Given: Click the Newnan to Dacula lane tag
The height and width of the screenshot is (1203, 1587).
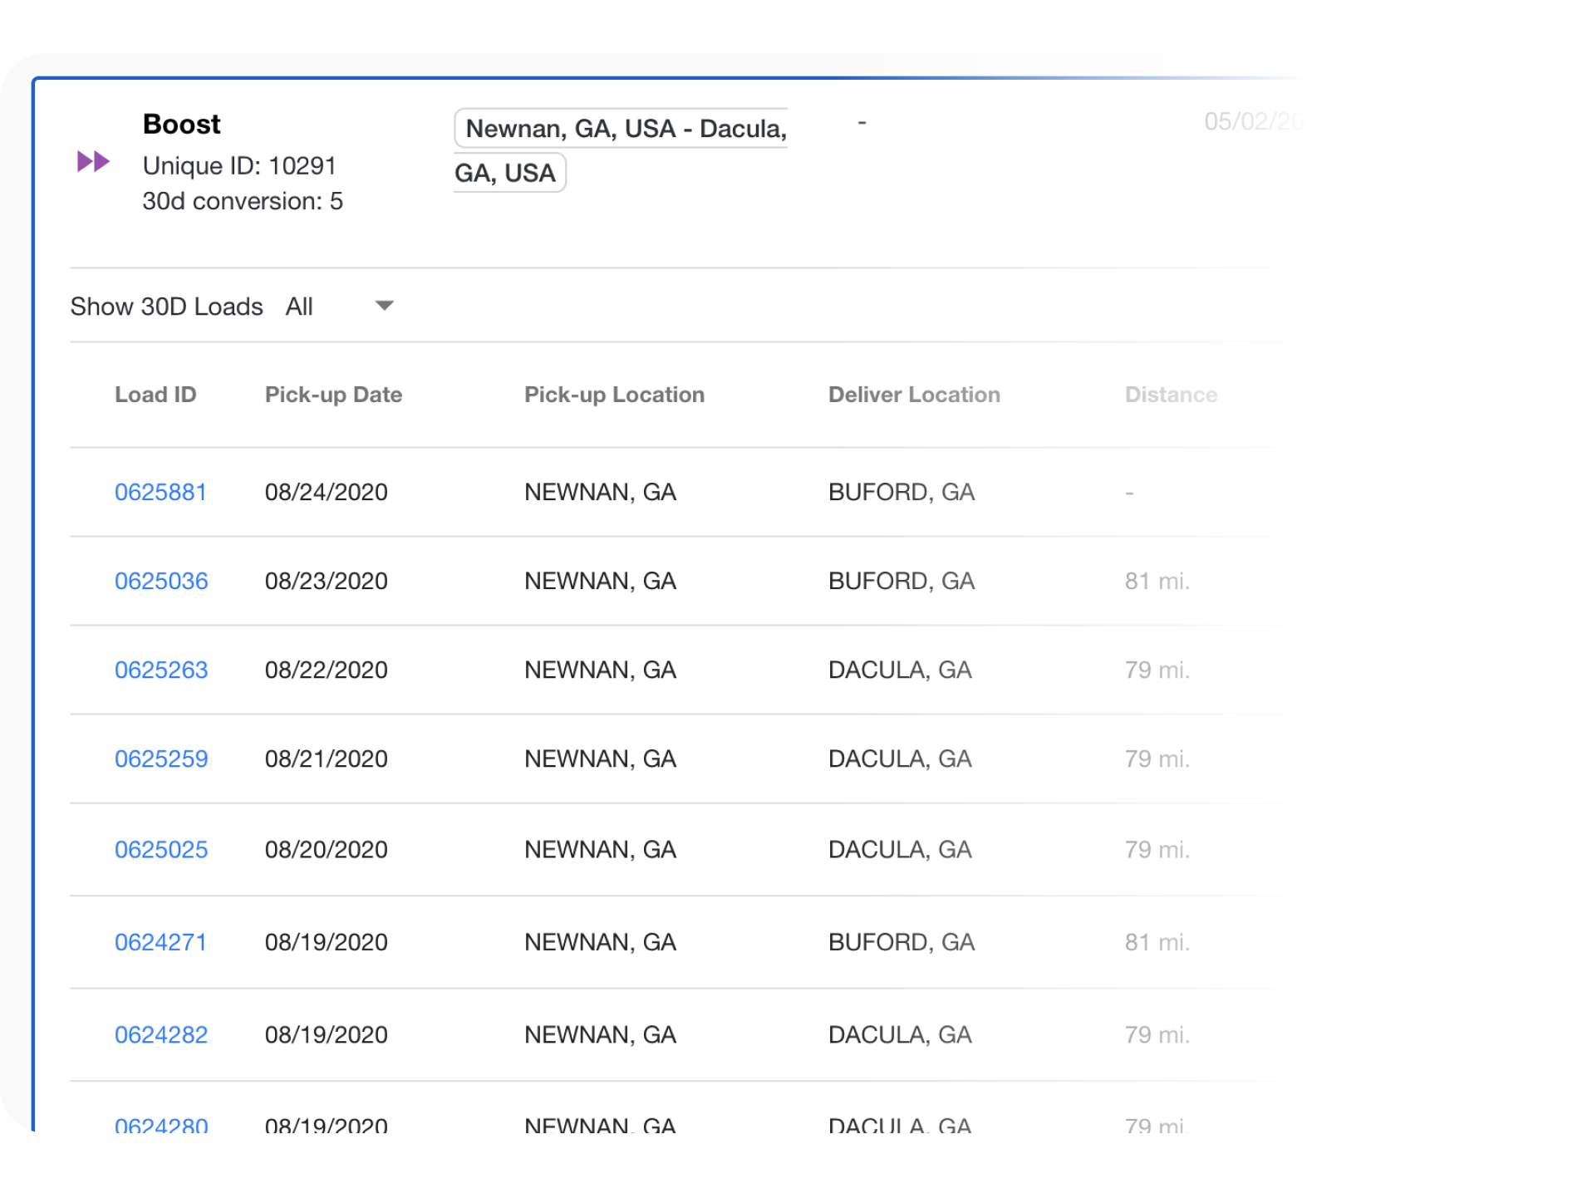Looking at the screenshot, I should [620, 150].
